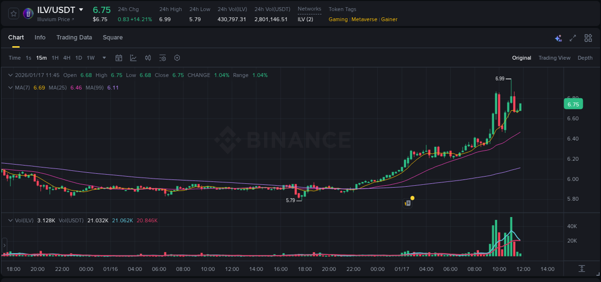Collapse the Vol(ILV) volume panel
The image size is (601, 282).
tap(10, 219)
